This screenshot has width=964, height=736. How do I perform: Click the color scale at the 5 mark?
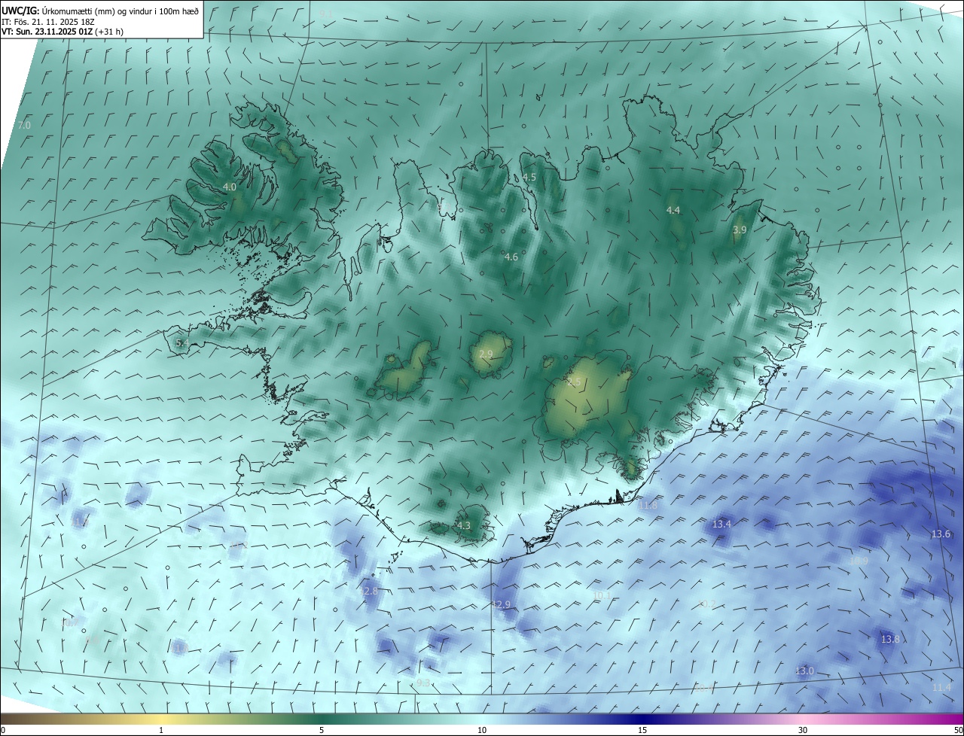point(322,730)
